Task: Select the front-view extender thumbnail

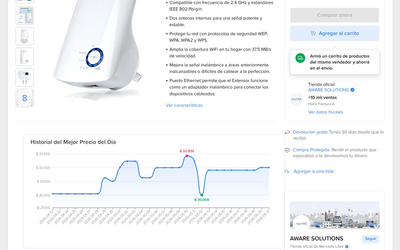Action: pos(25,36)
